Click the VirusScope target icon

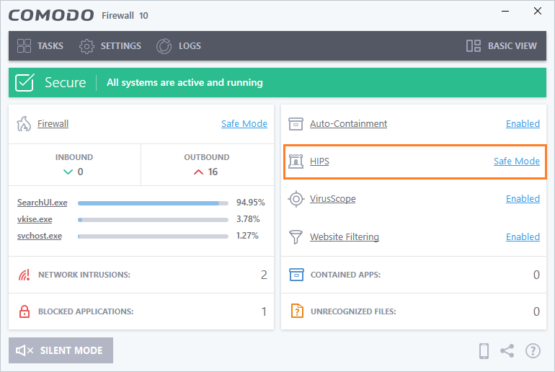pos(296,199)
